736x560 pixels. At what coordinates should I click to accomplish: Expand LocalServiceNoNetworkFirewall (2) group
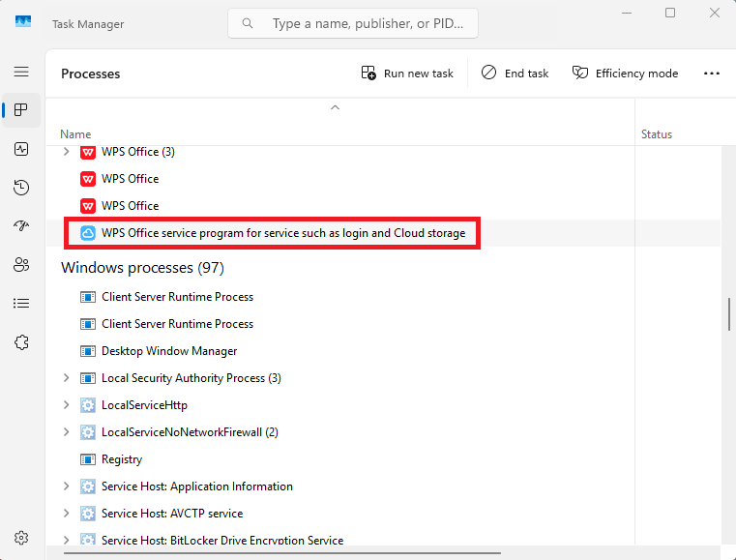point(66,432)
